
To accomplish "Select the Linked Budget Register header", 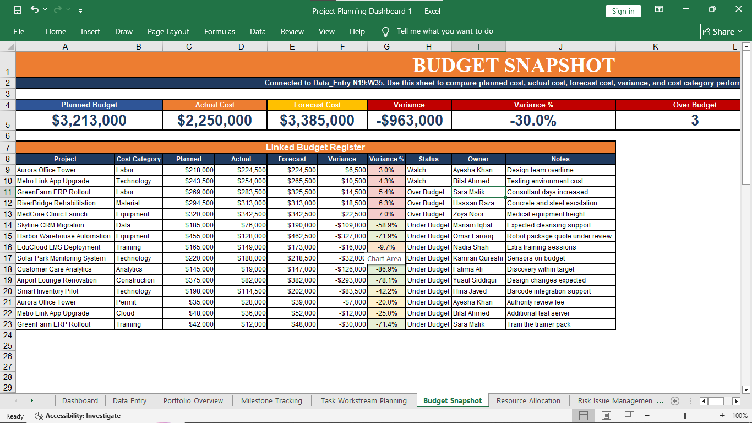I will 315,147.
